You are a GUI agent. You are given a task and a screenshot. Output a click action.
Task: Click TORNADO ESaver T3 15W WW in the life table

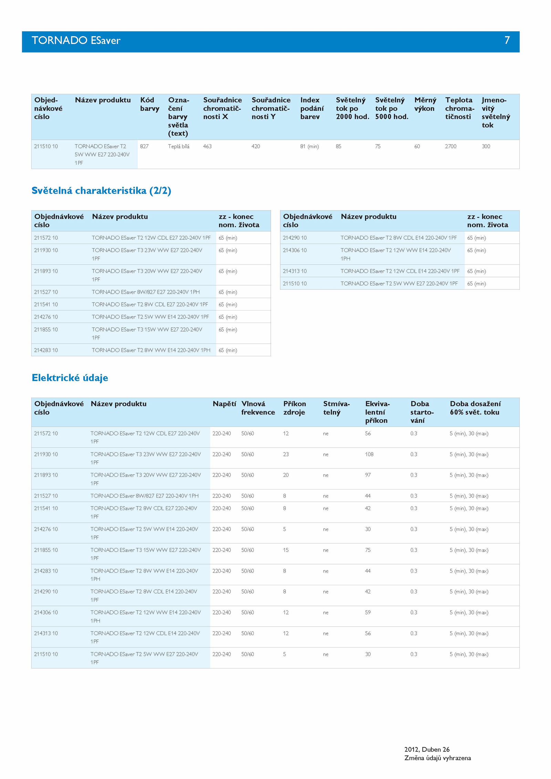tap(147, 334)
